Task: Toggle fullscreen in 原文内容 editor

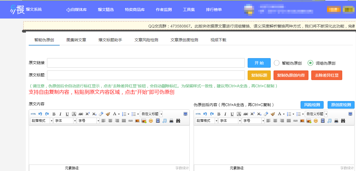Action: 185,114
